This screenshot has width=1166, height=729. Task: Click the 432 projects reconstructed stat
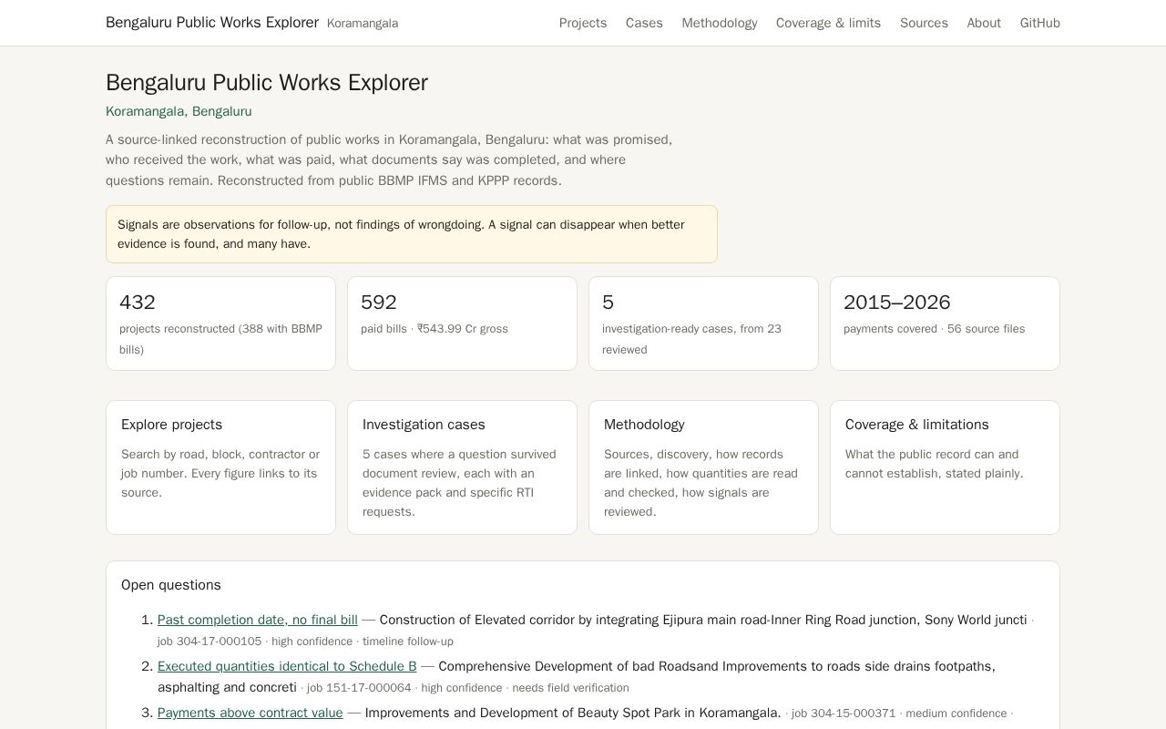(x=220, y=323)
